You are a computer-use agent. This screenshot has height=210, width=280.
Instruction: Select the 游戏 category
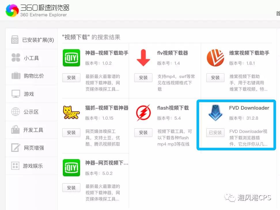point(31,94)
